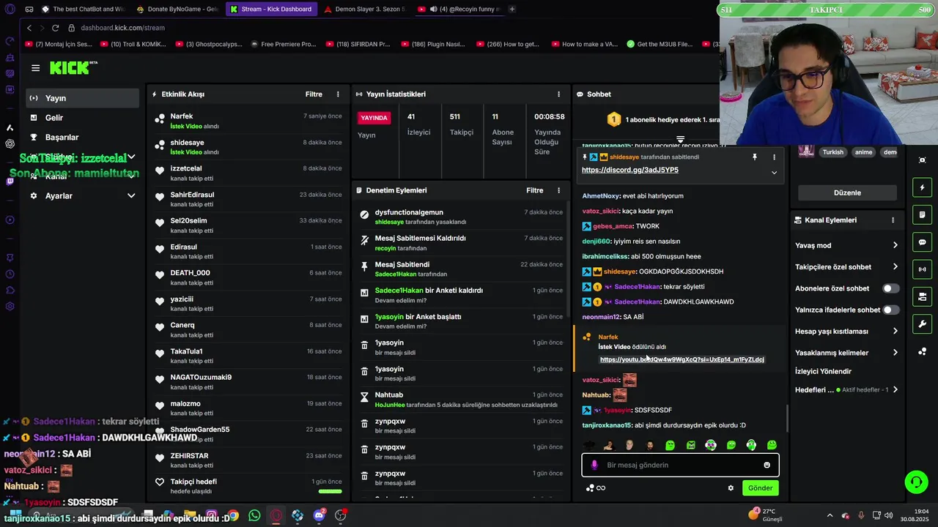This screenshot has height=527, width=938.
Task: Open Filtre in Denetim Eylemleri
Action: click(534, 190)
